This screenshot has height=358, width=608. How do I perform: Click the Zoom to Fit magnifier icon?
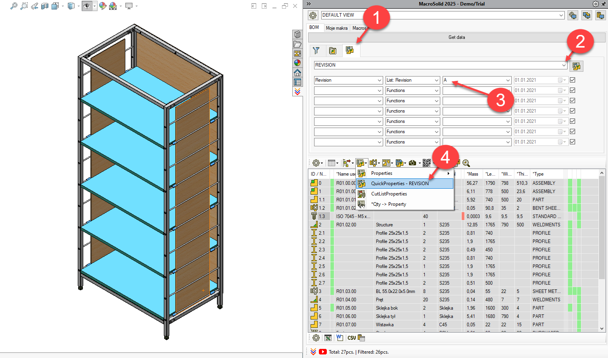(x=14, y=6)
